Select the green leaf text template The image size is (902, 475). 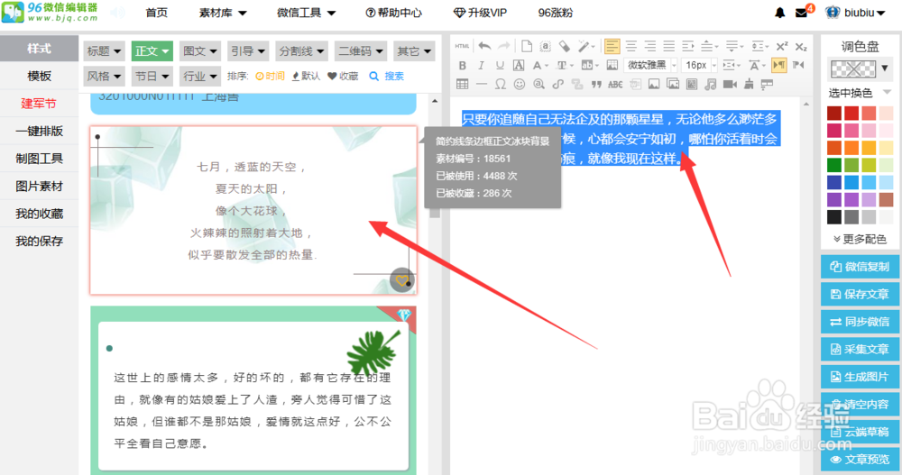coord(253,390)
